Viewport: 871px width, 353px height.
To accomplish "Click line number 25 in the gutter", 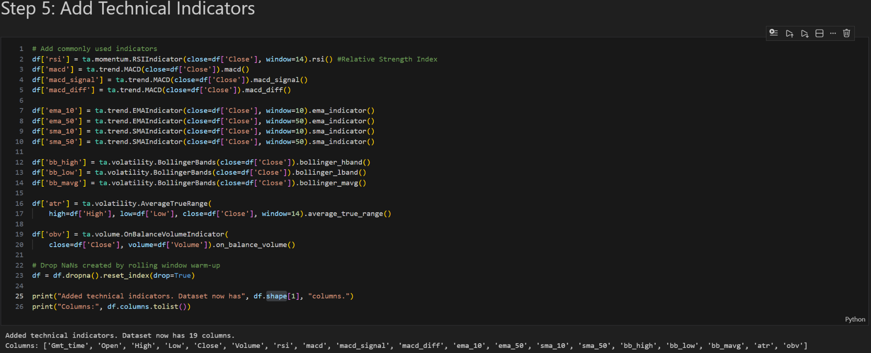I will click(x=20, y=296).
